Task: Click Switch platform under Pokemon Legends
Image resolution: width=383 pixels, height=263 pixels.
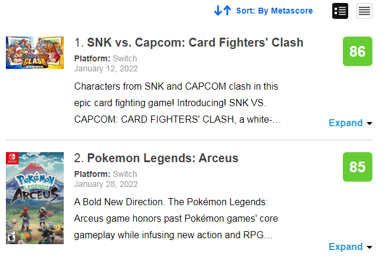Action: [x=125, y=174]
